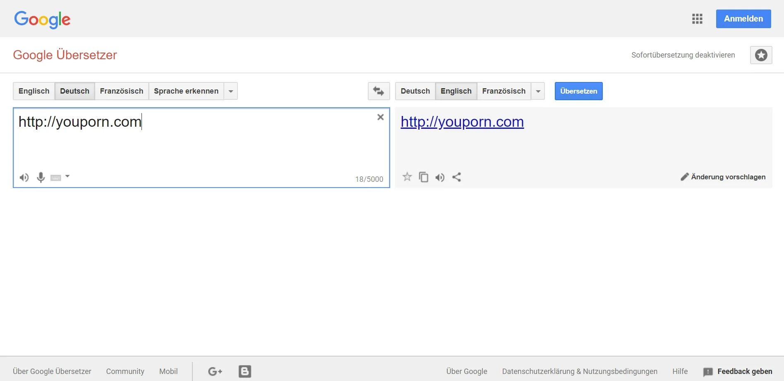This screenshot has width=784, height=381.
Task: Select Englisch as source language
Action: point(34,91)
